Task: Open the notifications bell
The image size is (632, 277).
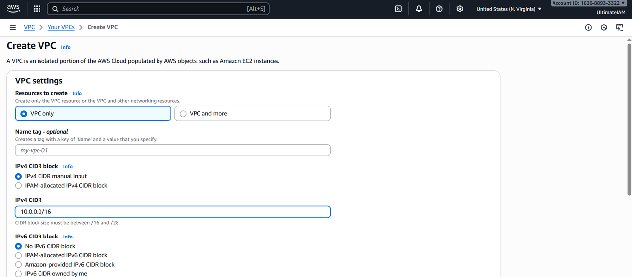Action: [x=419, y=9]
